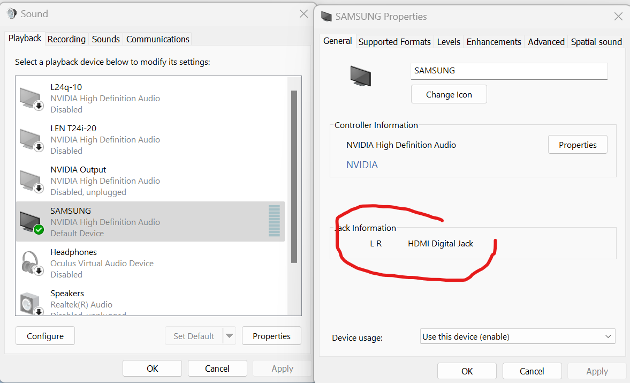The image size is (630, 383).
Task: Expand the Device usage combo box
Action: pyautogui.click(x=518, y=336)
